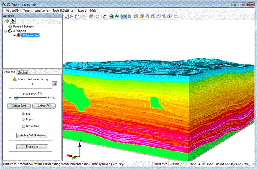
Task: Click the green download arrow icon in 3D Tools
Action: coord(13,21)
